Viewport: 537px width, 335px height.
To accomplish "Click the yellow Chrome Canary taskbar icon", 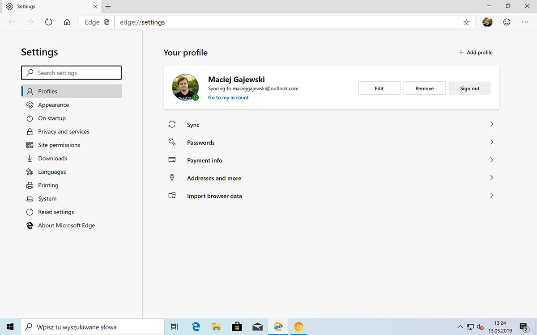I will (x=298, y=327).
